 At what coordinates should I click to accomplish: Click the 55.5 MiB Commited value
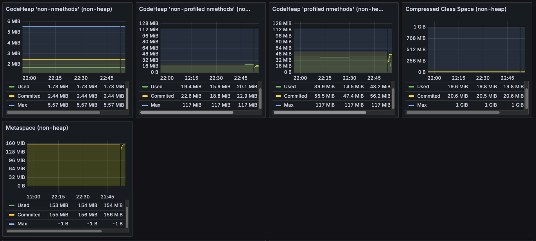click(x=324, y=96)
